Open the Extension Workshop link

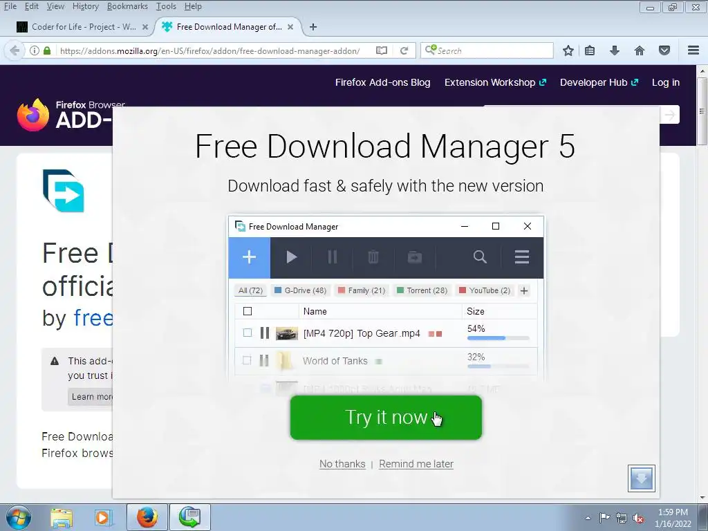(495, 82)
